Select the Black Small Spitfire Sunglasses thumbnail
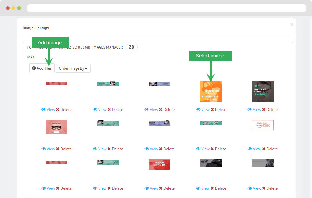312x198 pixels. [262, 92]
